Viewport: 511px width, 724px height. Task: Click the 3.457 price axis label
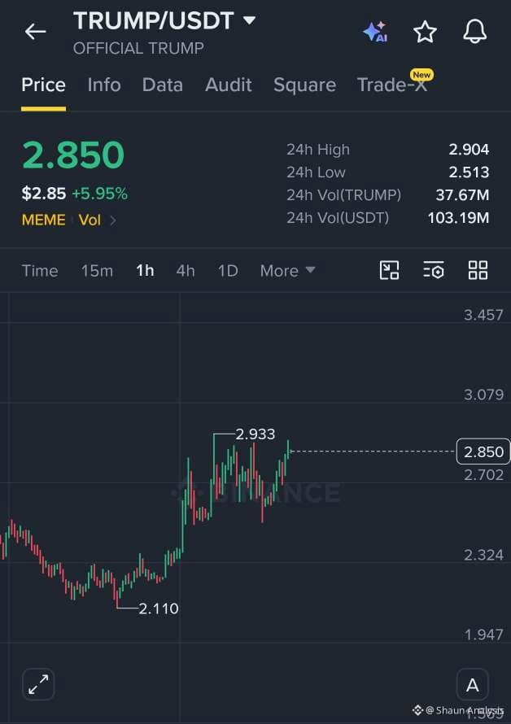click(x=483, y=315)
